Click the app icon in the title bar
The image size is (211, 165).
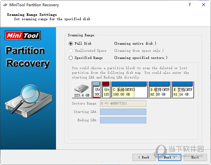5,5
